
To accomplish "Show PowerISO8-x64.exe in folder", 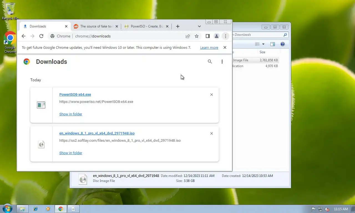I will (x=71, y=114).
